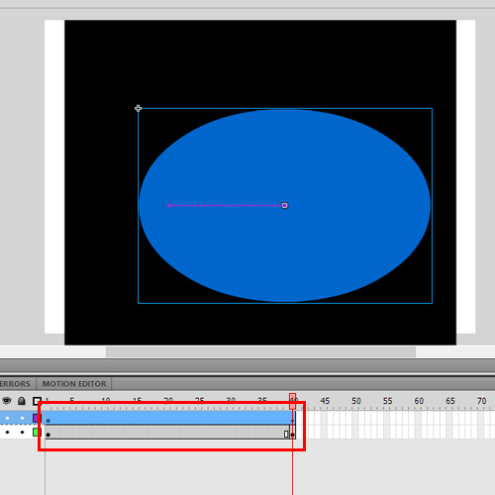Click the horizontal scrollbar below the stage

tap(260, 351)
